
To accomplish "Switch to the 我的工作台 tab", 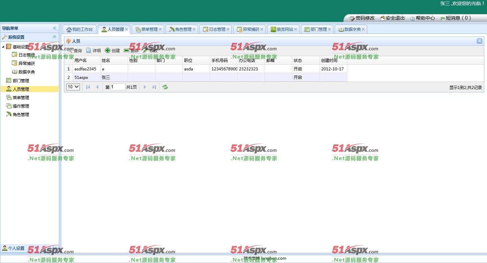I will pyautogui.click(x=80, y=29).
